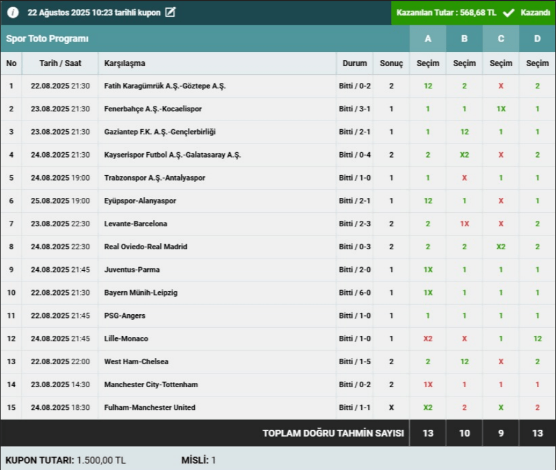This screenshot has width=556, height=470.
Task: Open the Fenerbahçe A.Ş.-Kocaelispor match
Action: (153, 109)
